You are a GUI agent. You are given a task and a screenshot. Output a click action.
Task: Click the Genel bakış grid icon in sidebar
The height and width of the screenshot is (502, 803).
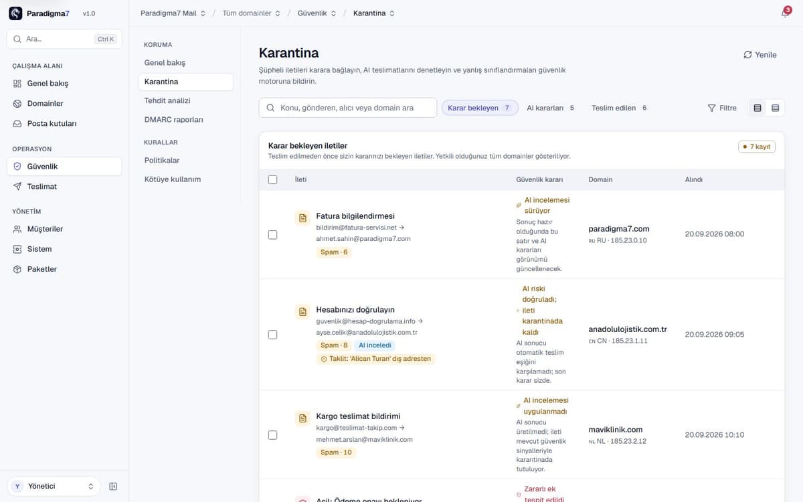pos(17,84)
